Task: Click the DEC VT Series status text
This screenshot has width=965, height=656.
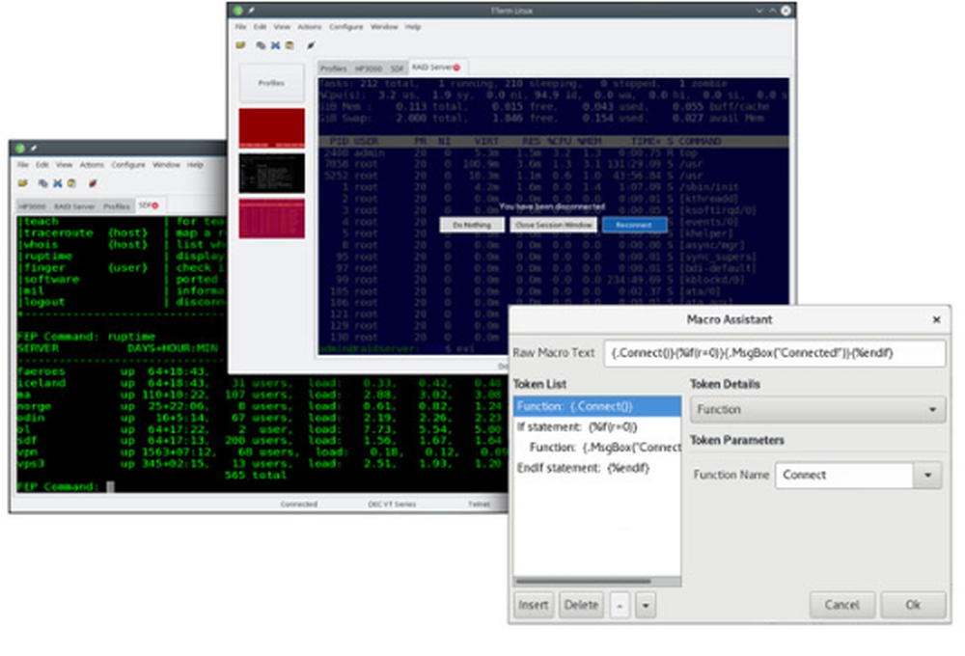Action: (392, 504)
